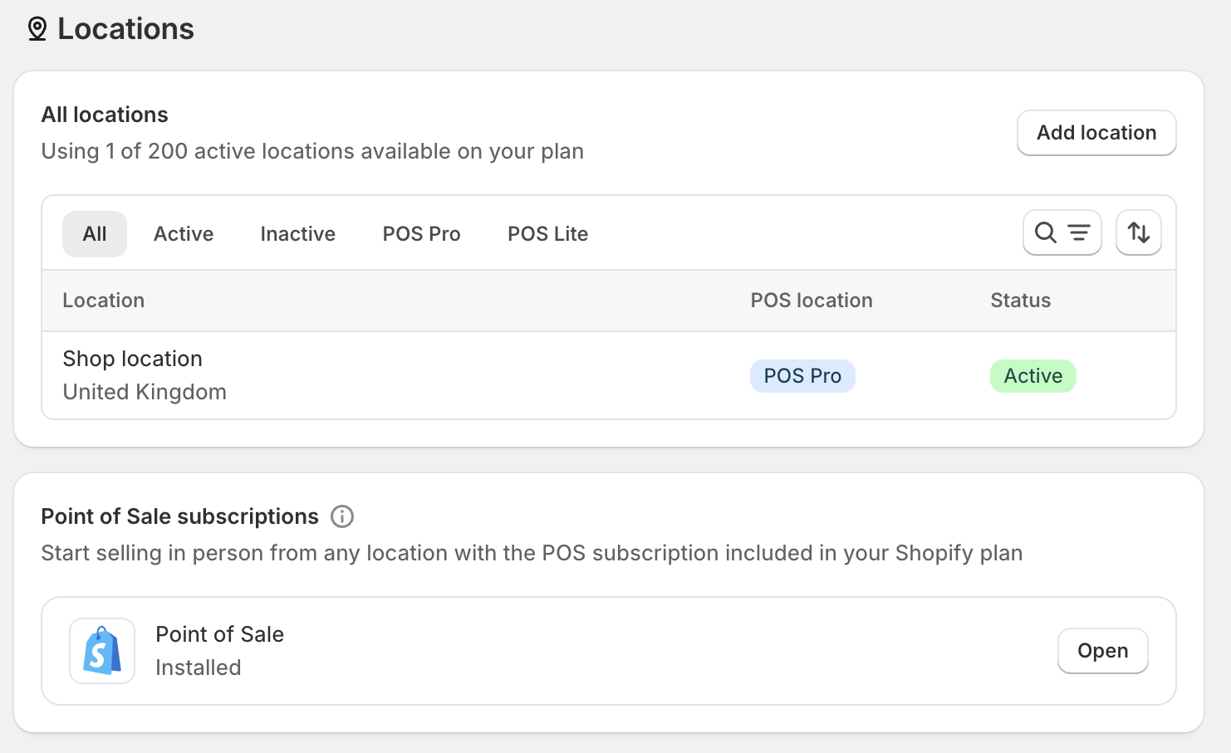The height and width of the screenshot is (753, 1231).
Task: Click the Shopify Point of Sale app icon
Action: click(102, 651)
